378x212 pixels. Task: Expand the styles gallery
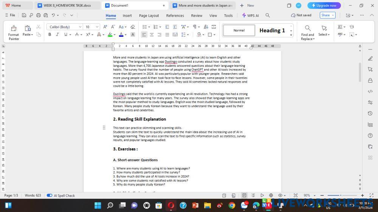[x=291, y=35]
